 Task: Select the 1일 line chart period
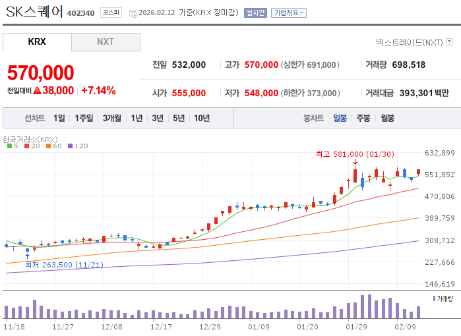(59, 118)
